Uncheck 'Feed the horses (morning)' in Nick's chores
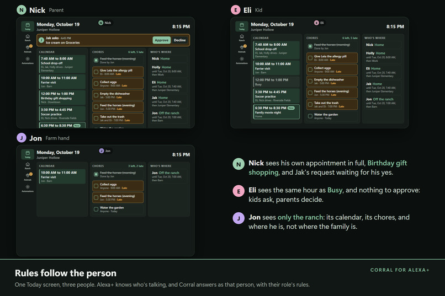Screen dimensions: 445x296 tap(96, 60)
